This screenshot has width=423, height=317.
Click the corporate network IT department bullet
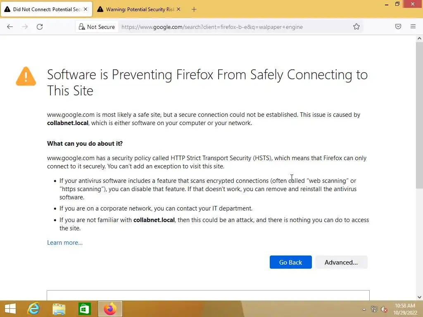coord(156,208)
